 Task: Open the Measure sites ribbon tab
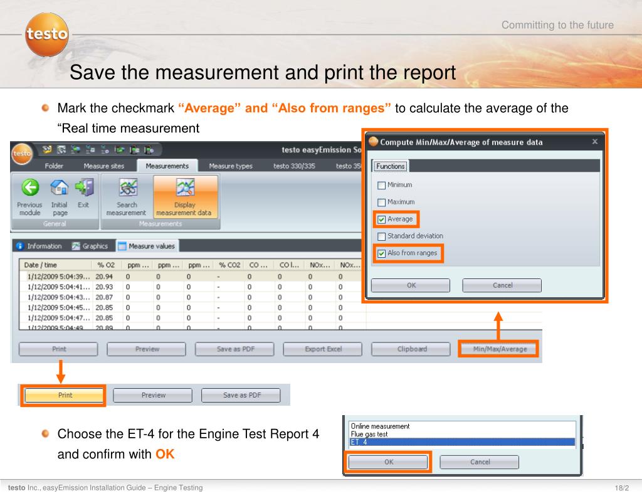pyautogui.click(x=104, y=166)
